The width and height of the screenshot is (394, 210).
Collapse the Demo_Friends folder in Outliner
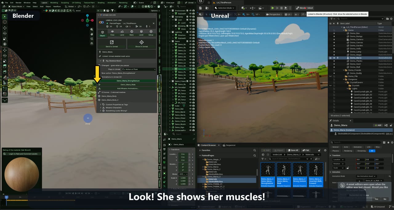coord(344,70)
